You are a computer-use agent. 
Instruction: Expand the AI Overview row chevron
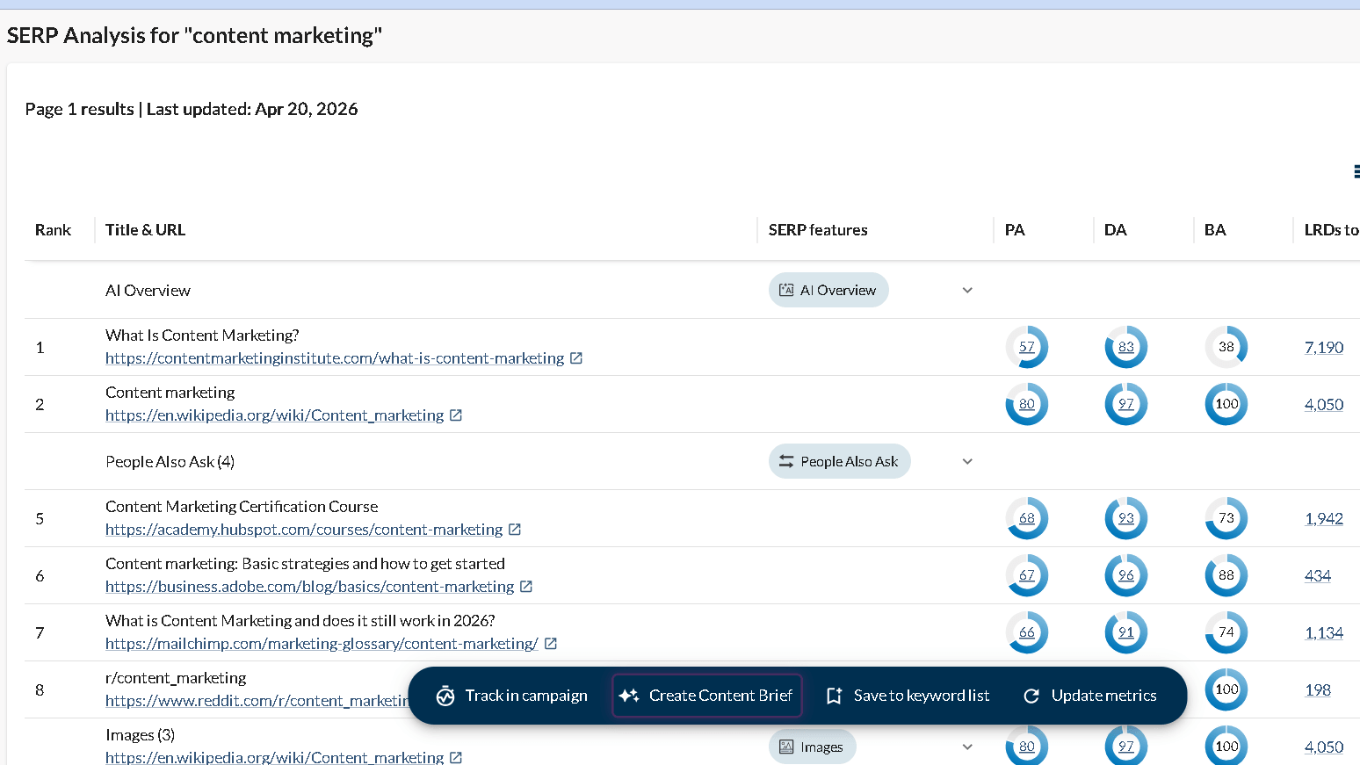point(966,290)
